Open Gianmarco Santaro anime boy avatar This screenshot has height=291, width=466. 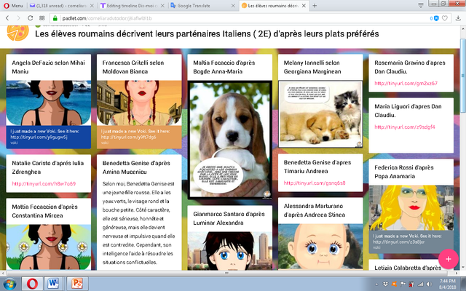(x=230, y=250)
